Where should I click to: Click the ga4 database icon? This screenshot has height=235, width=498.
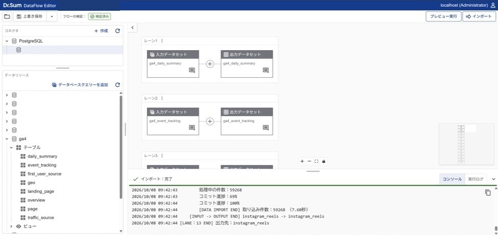pos(14,139)
